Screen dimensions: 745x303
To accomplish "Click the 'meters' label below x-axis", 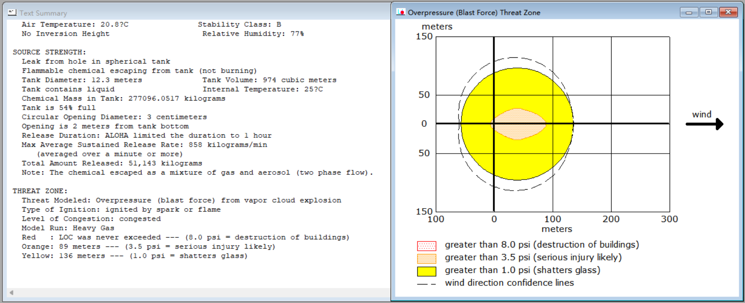I will click(557, 229).
